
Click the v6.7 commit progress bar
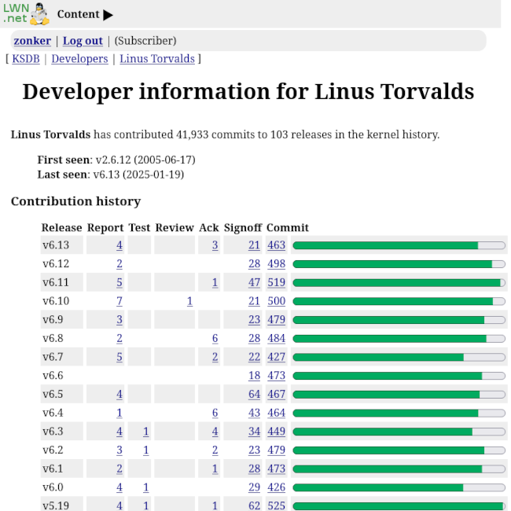(399, 357)
